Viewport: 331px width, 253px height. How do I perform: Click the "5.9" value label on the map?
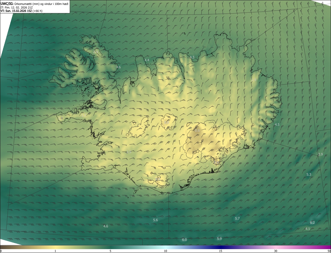[x=219, y=239]
